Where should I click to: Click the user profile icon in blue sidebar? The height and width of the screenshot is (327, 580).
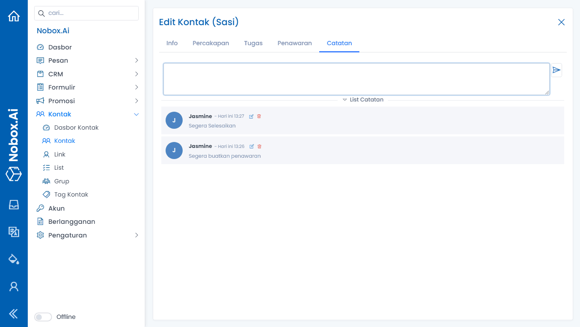(x=14, y=286)
